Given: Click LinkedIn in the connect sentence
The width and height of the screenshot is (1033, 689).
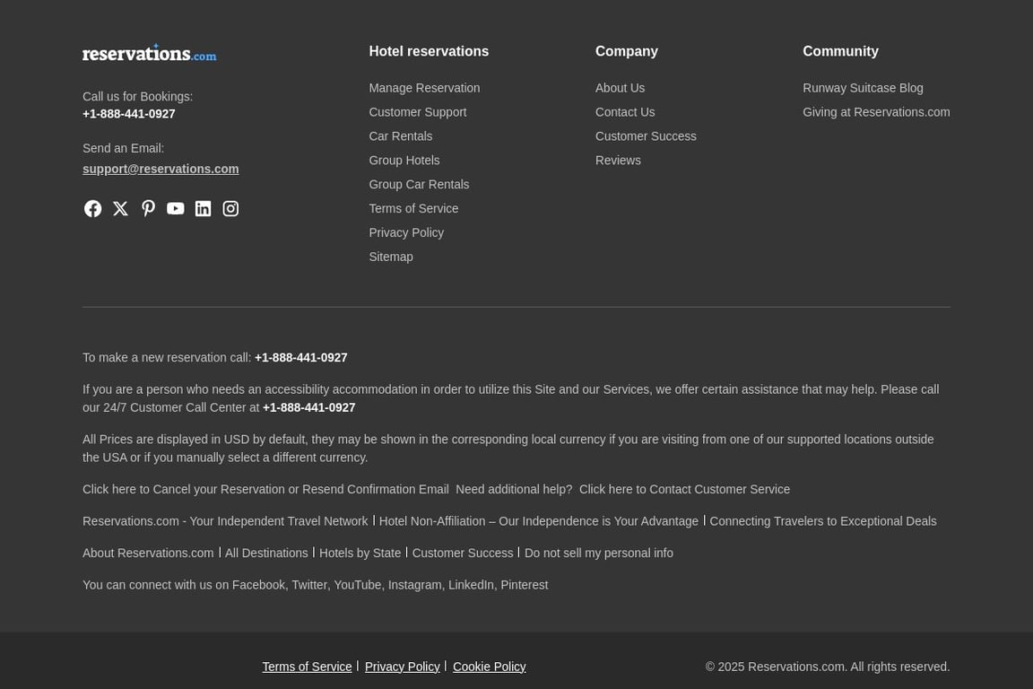Looking at the screenshot, I should coord(471,585).
